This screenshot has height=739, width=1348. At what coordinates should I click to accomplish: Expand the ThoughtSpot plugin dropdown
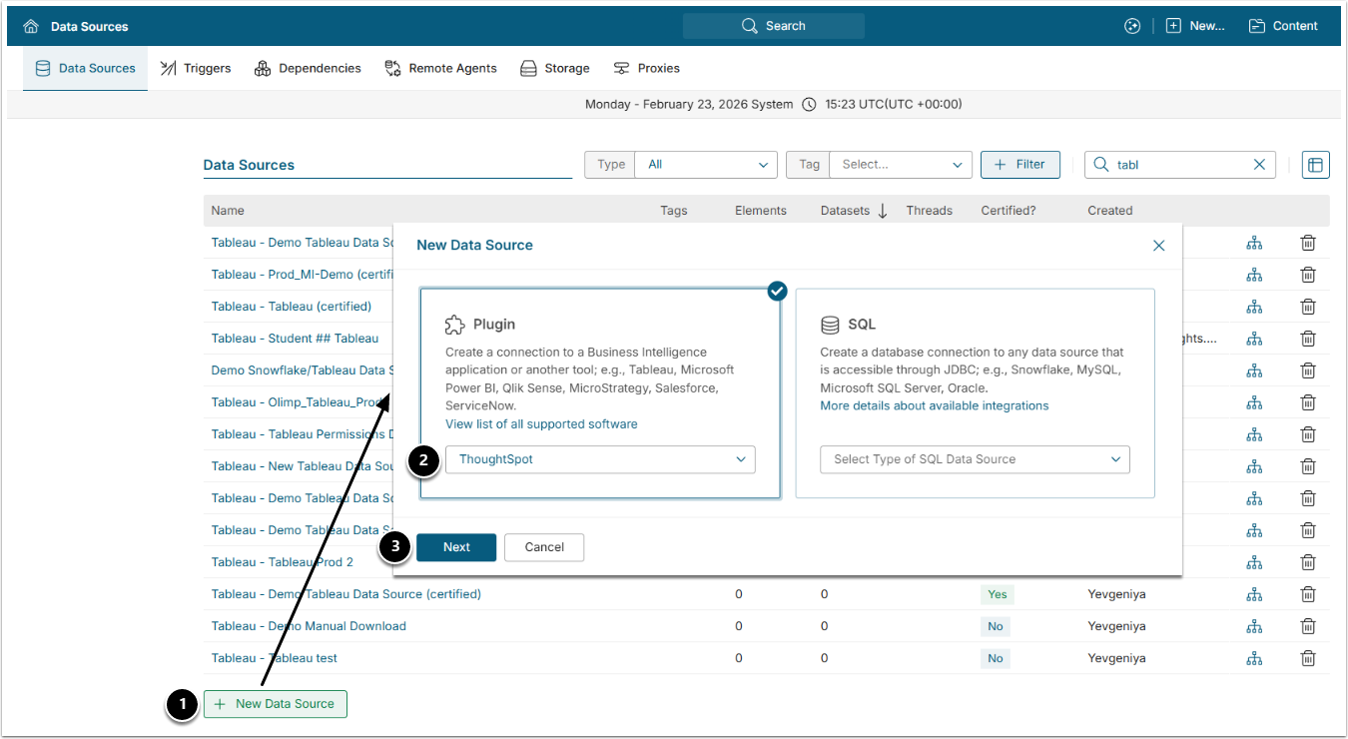(600, 459)
